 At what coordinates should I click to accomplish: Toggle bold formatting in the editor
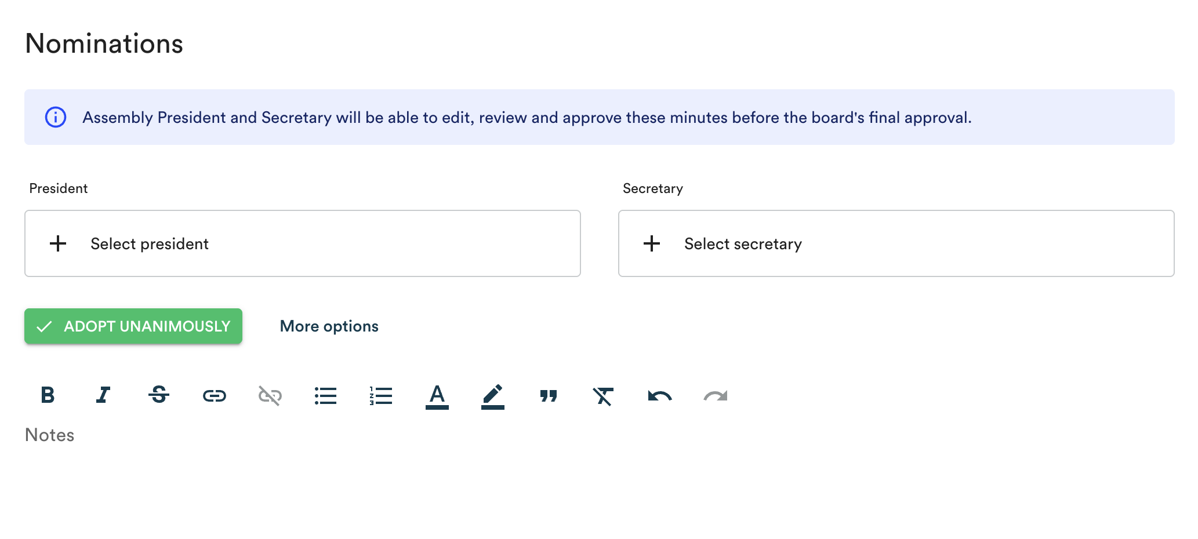pyautogui.click(x=48, y=396)
